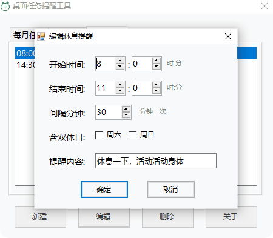
Task: Focus the start time minute field
Action: [x=142, y=64]
